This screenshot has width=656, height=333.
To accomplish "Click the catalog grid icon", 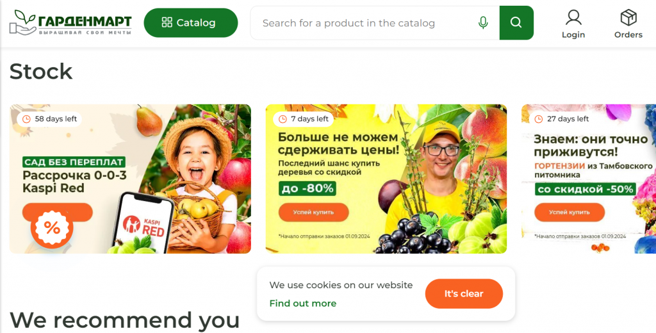I will point(167,22).
